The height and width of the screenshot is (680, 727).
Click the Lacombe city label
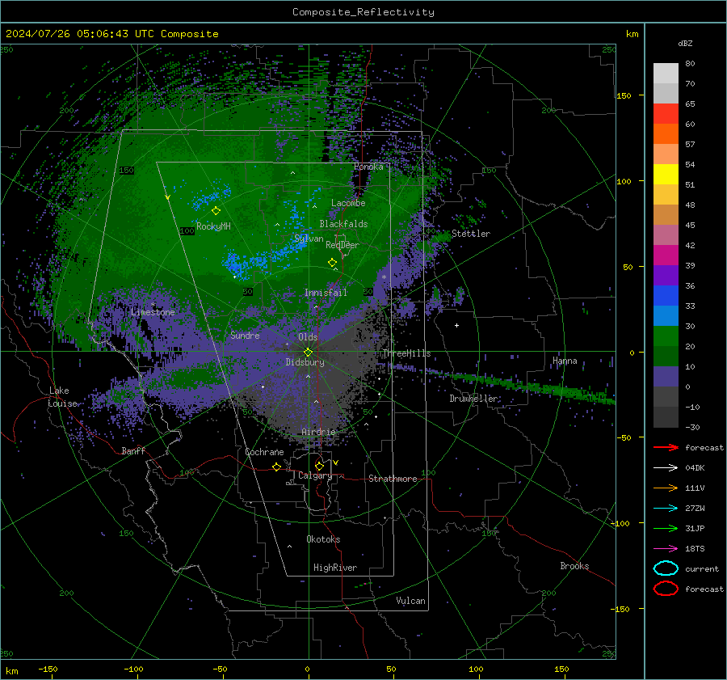coord(348,203)
